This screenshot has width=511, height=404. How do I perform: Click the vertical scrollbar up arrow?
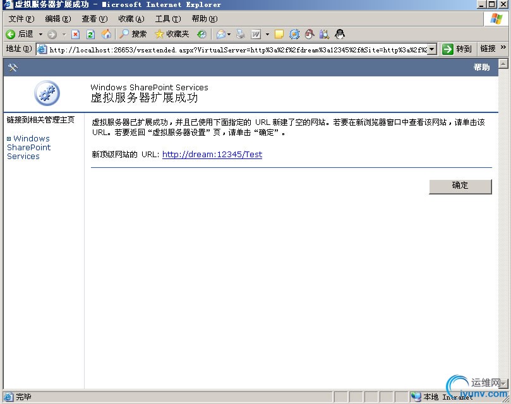[503, 63]
